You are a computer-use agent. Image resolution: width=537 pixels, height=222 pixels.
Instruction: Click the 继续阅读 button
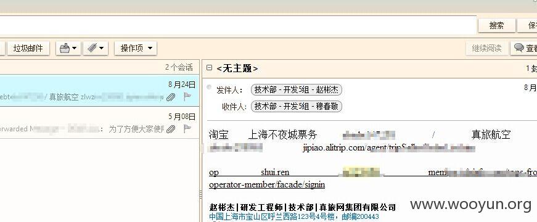pos(486,48)
